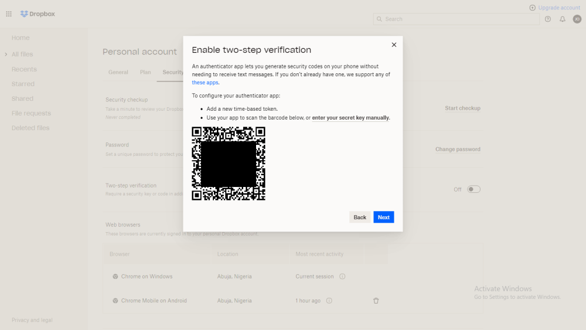Choose enter your secret key manually
Image resolution: width=586 pixels, height=330 pixels.
[350, 118]
